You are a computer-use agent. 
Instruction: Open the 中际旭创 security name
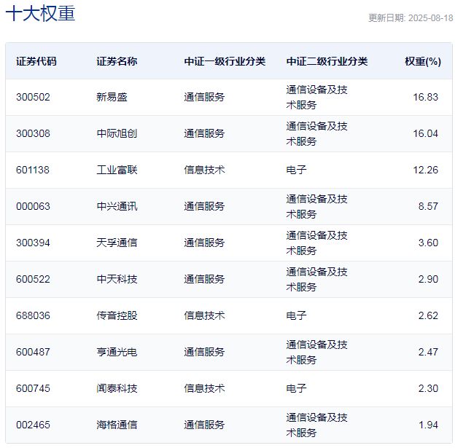(117, 133)
